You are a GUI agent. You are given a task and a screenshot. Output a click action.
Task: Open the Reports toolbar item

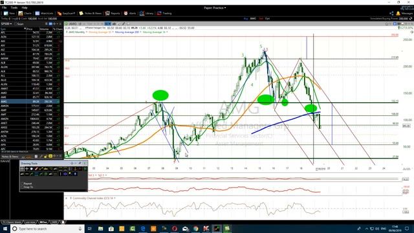(113, 13)
